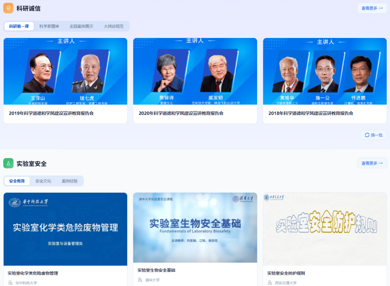Click the arrow icon in lower 查看更多 button

(x=381, y=163)
